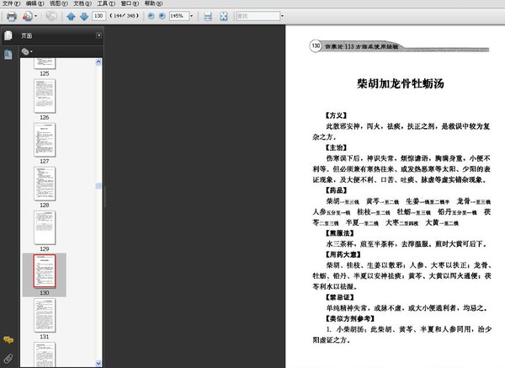Click the save (floppy disk) toolbar icon
Image resolution: width=505 pixels, height=368 pixels.
[x=208, y=16]
